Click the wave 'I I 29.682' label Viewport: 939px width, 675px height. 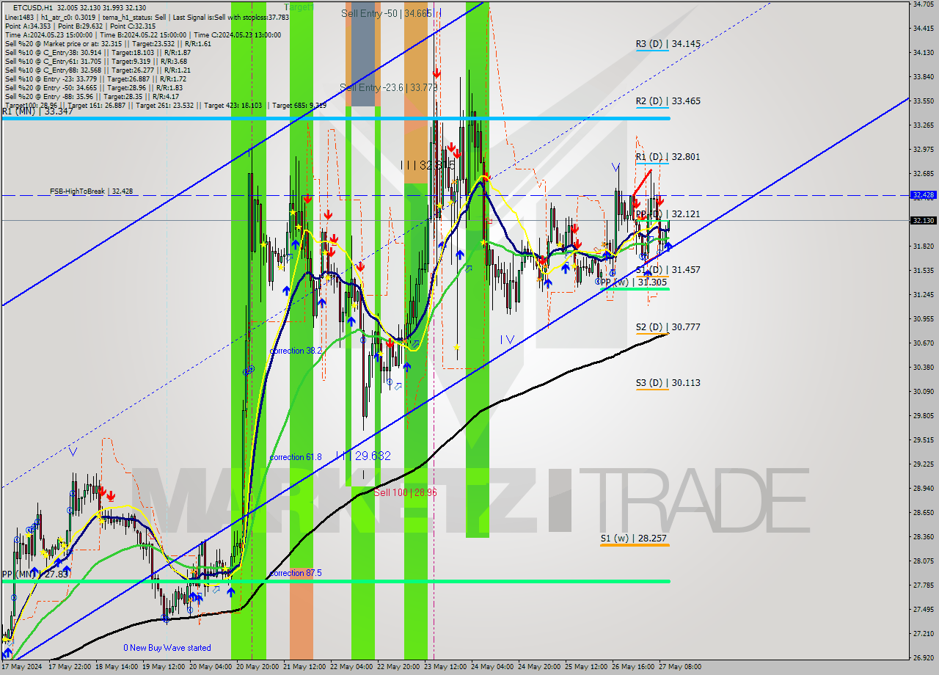pyautogui.click(x=363, y=456)
